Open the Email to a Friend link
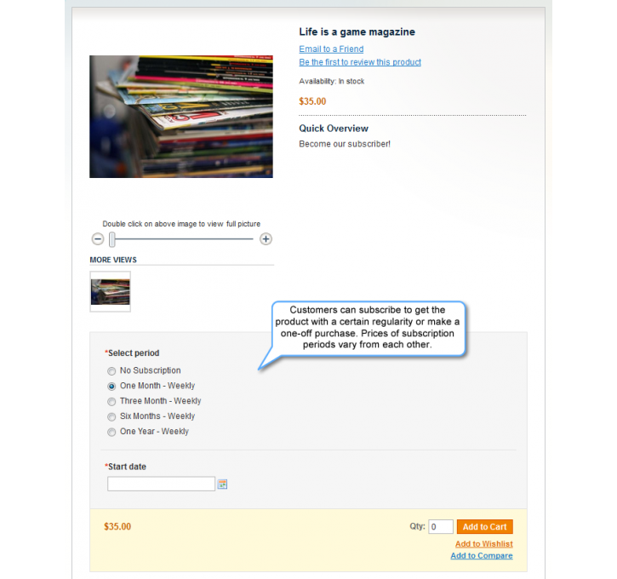 coord(331,49)
